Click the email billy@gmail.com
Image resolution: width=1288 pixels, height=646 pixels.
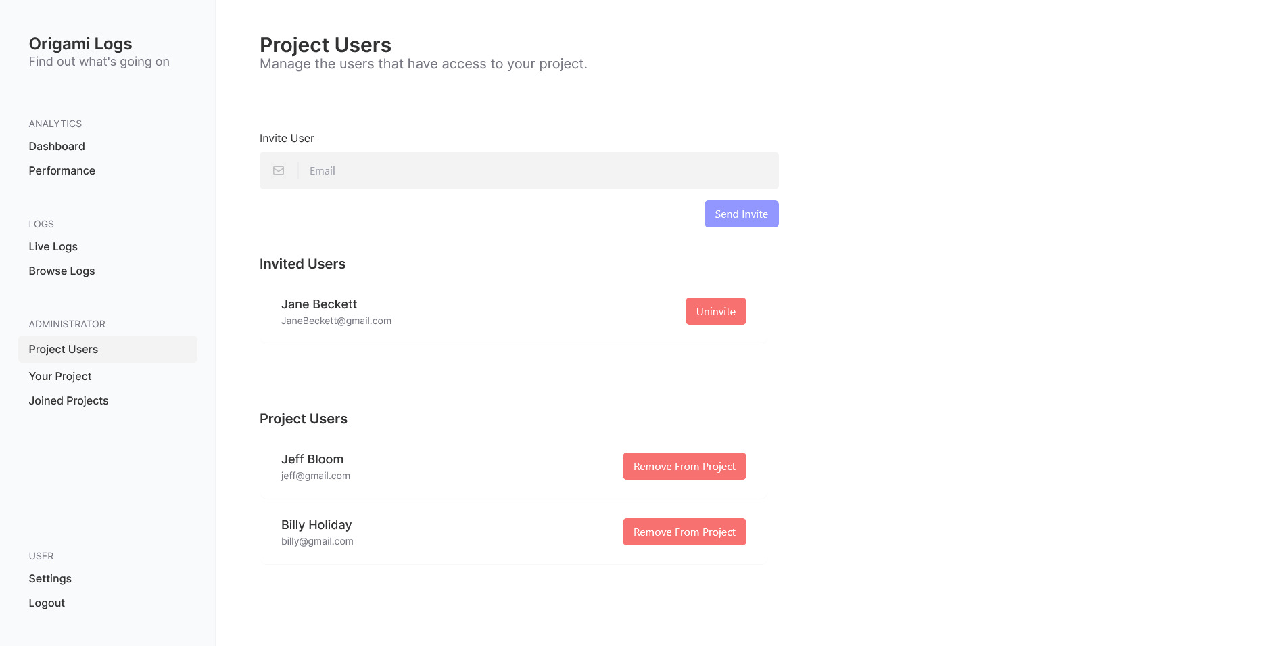click(317, 541)
